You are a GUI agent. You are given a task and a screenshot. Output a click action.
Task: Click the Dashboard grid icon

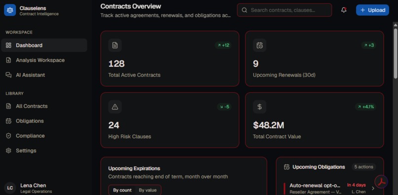(8, 45)
